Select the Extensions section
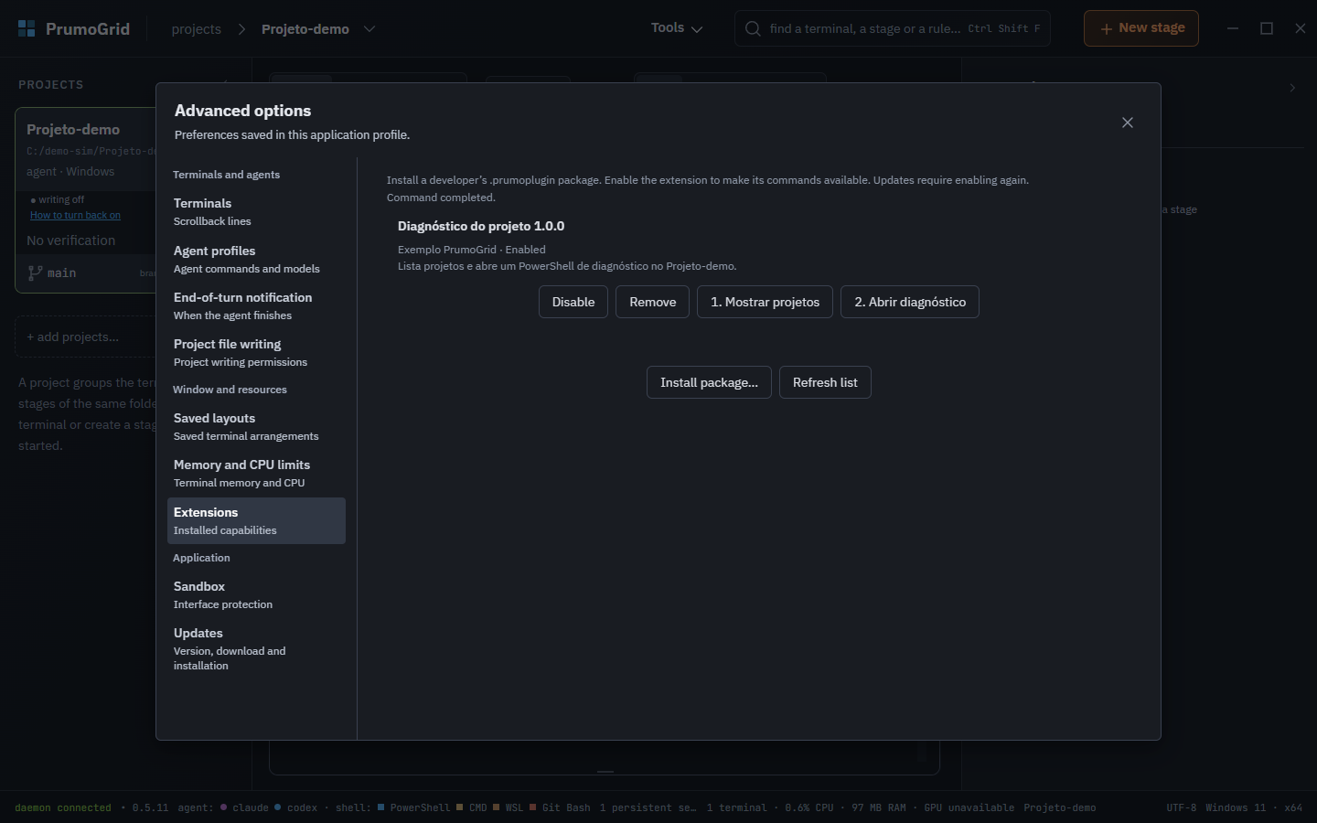This screenshot has width=1317, height=823. pyautogui.click(x=256, y=520)
